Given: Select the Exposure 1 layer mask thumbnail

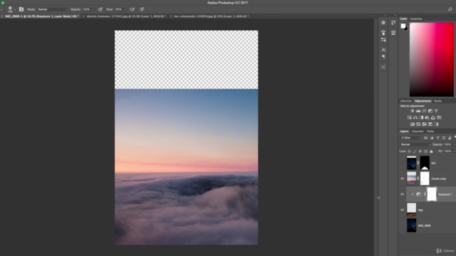Looking at the screenshot, I should [x=432, y=194].
